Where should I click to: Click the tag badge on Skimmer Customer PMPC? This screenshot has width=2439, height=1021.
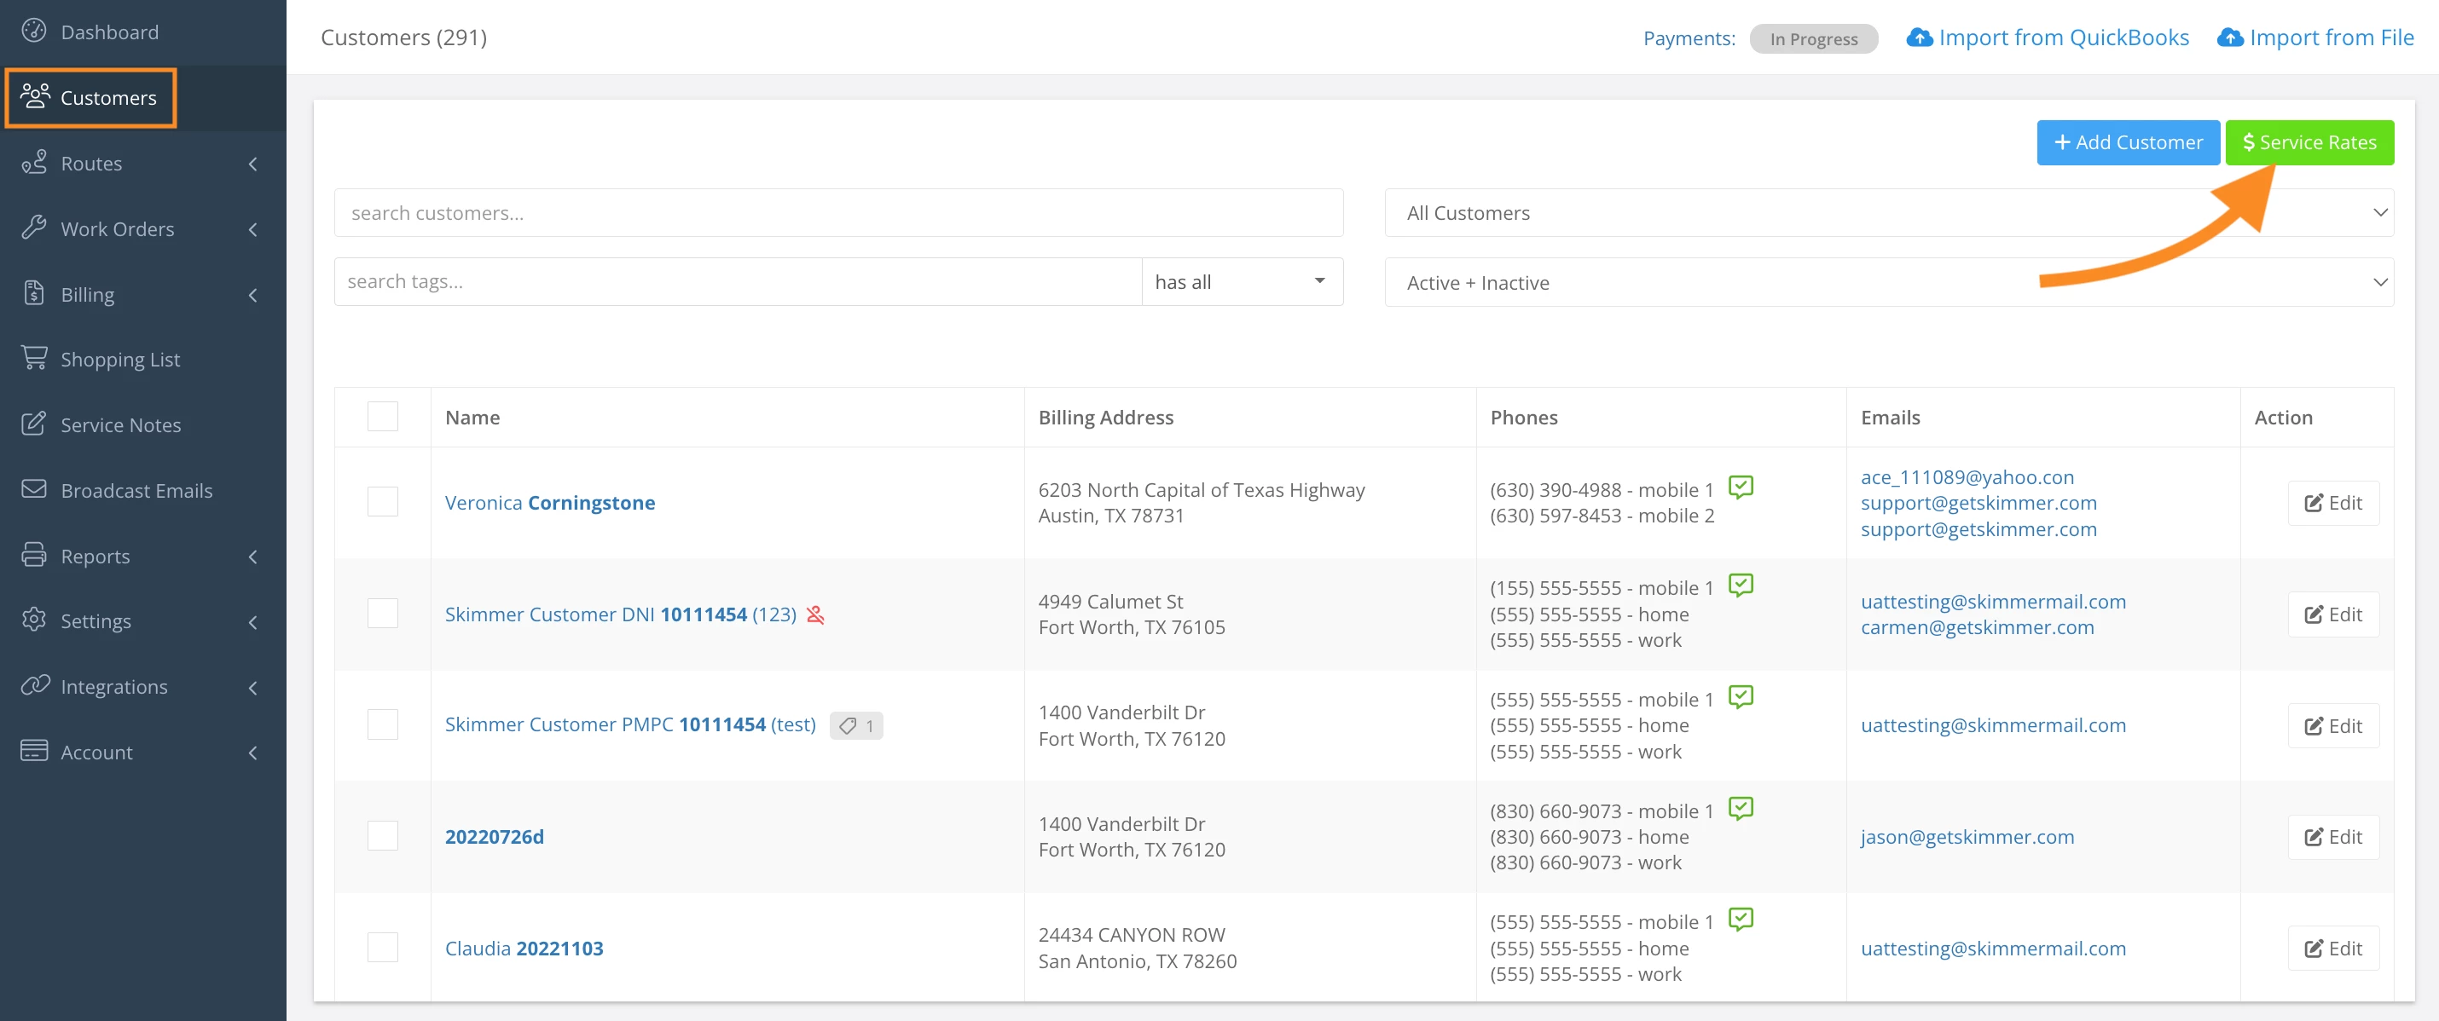coord(856,726)
